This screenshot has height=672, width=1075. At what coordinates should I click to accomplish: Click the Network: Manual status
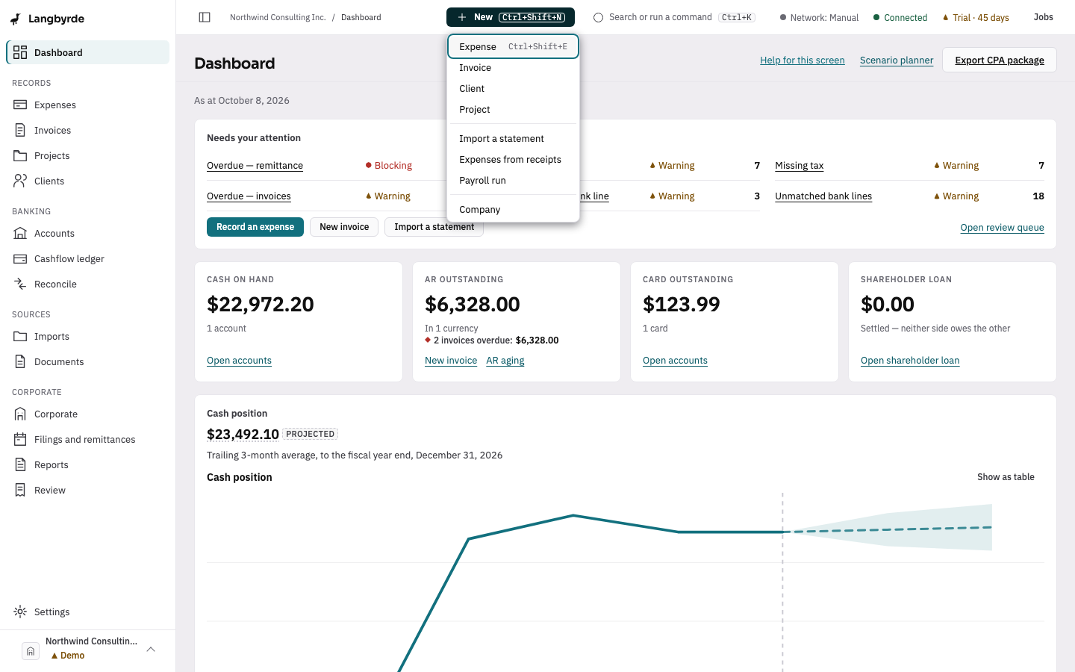pos(819,17)
